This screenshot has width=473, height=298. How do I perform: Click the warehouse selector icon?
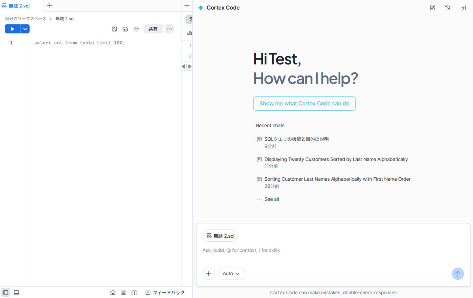pos(125,29)
